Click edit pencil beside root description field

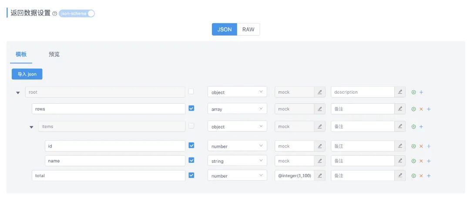(400, 92)
